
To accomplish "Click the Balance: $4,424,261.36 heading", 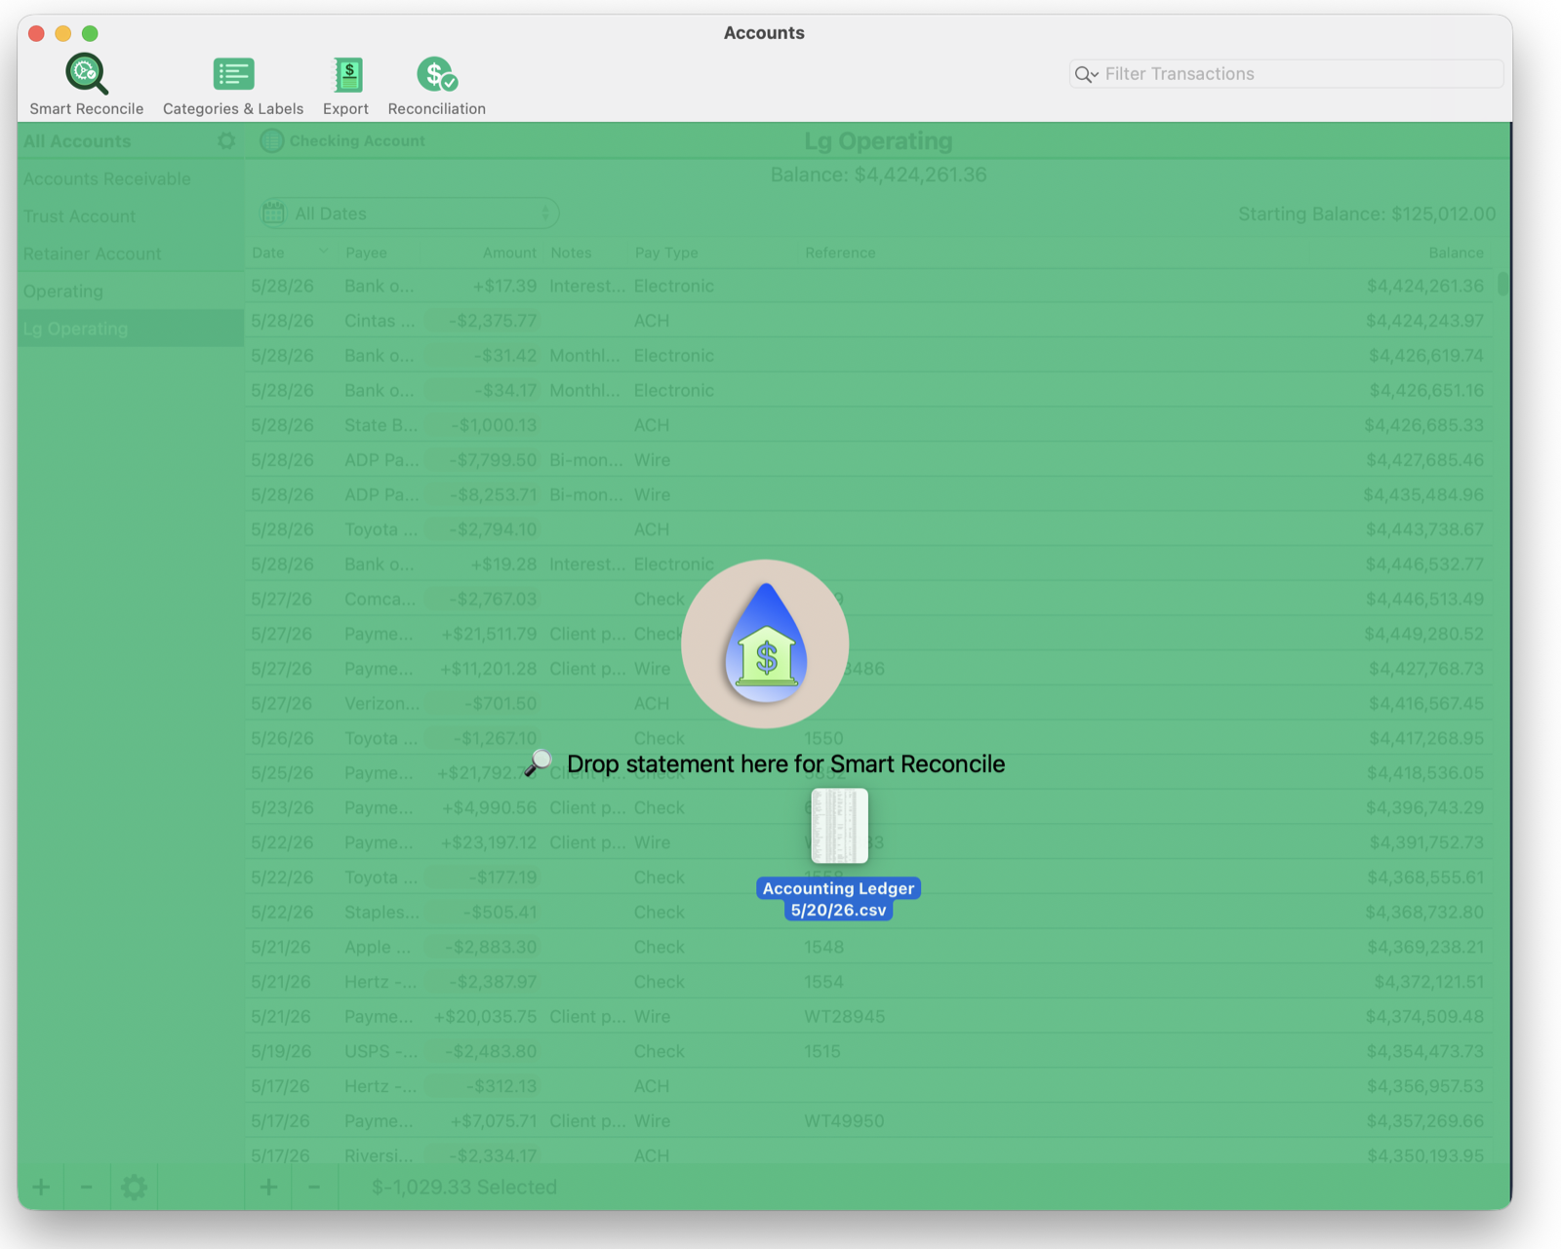I will pos(878,175).
